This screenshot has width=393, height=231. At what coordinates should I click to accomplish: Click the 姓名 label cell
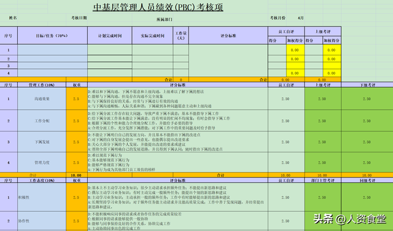tap(13, 18)
